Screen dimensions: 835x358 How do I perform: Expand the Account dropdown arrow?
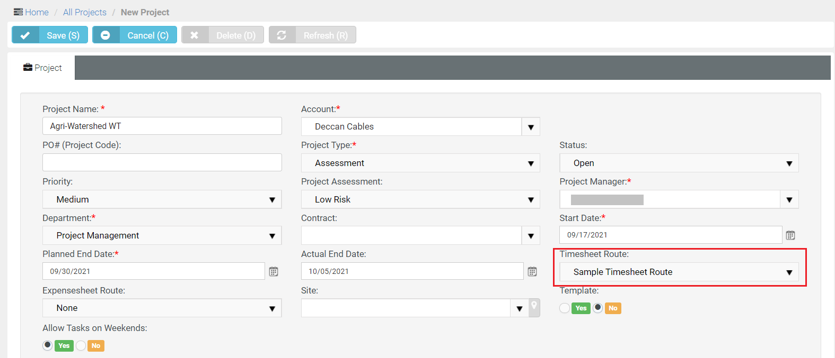(531, 127)
